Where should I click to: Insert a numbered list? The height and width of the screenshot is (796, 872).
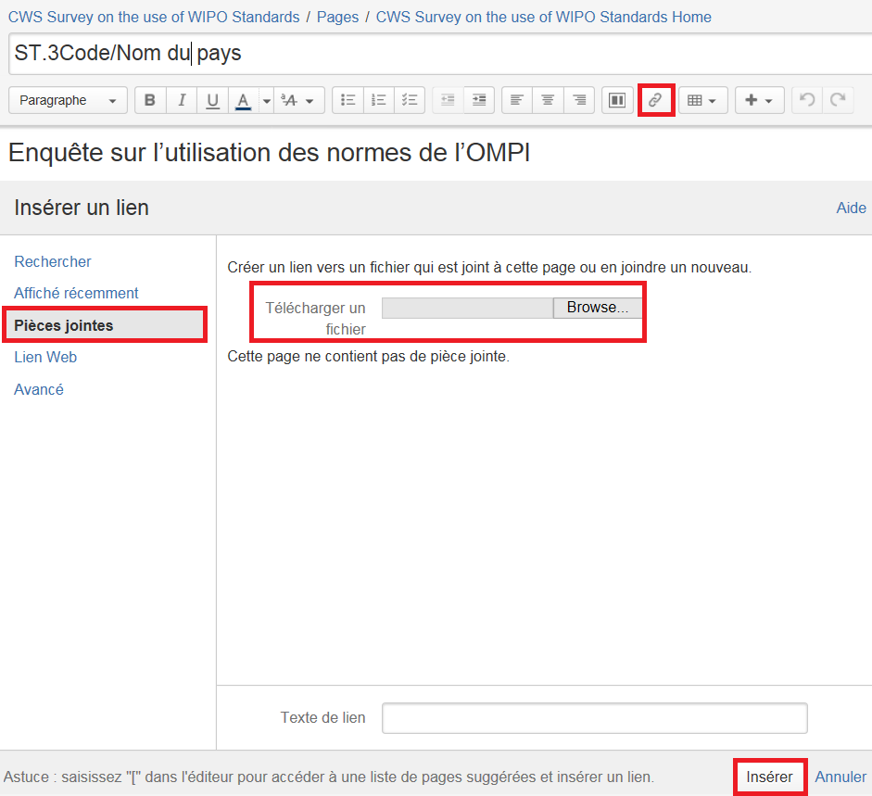(x=379, y=100)
